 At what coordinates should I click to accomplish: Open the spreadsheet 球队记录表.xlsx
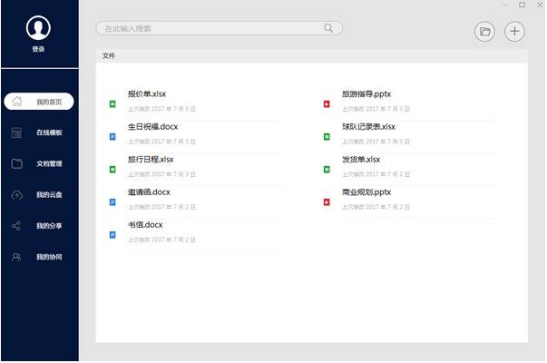coord(368,126)
